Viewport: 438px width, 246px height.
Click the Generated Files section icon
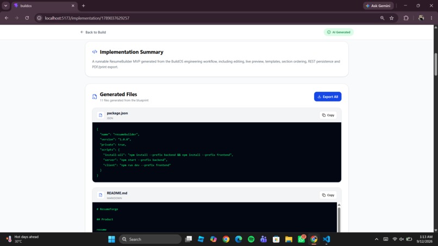[95, 97]
